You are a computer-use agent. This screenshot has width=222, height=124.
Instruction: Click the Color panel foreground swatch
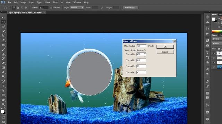click(214, 19)
